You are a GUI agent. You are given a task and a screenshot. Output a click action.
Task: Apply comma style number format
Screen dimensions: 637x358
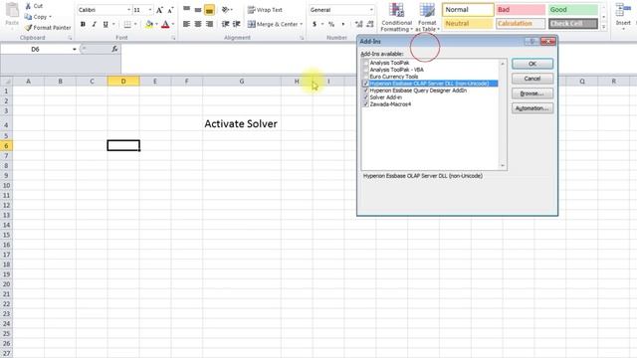[343, 24]
